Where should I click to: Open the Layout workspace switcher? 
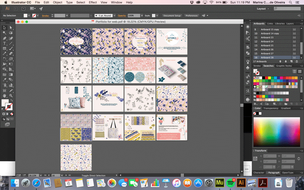click(x=263, y=9)
